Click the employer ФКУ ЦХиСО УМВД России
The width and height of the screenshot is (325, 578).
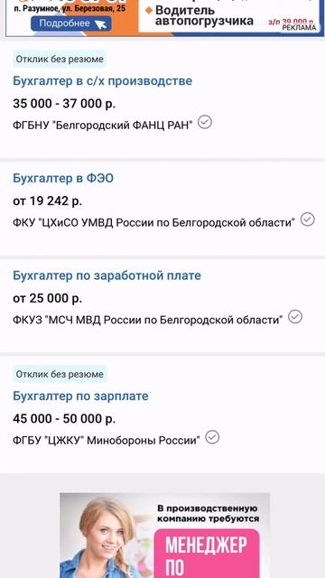(154, 223)
